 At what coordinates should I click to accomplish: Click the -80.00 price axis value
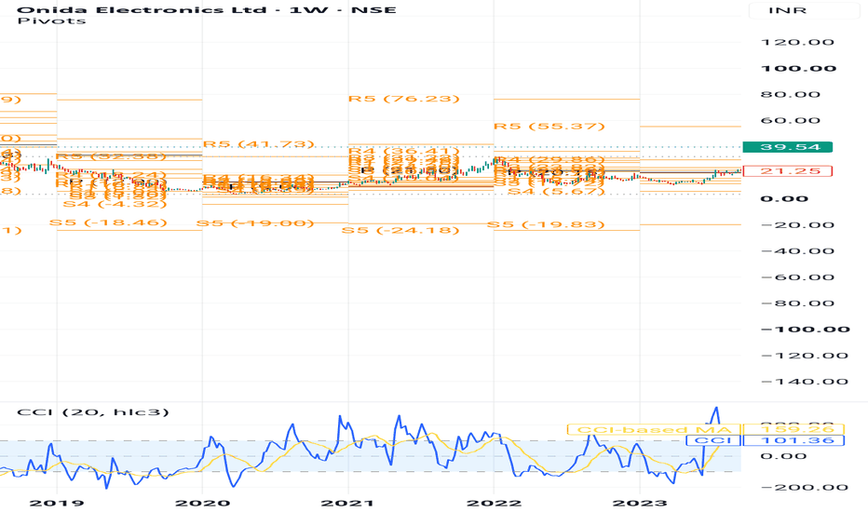798,303
